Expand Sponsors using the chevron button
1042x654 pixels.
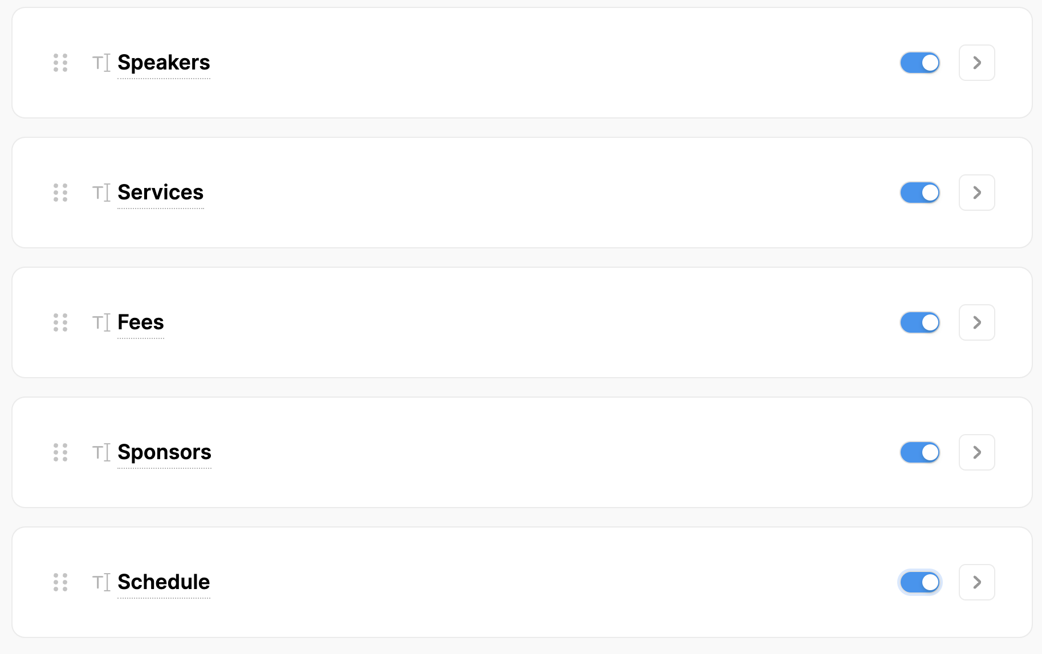pos(976,452)
